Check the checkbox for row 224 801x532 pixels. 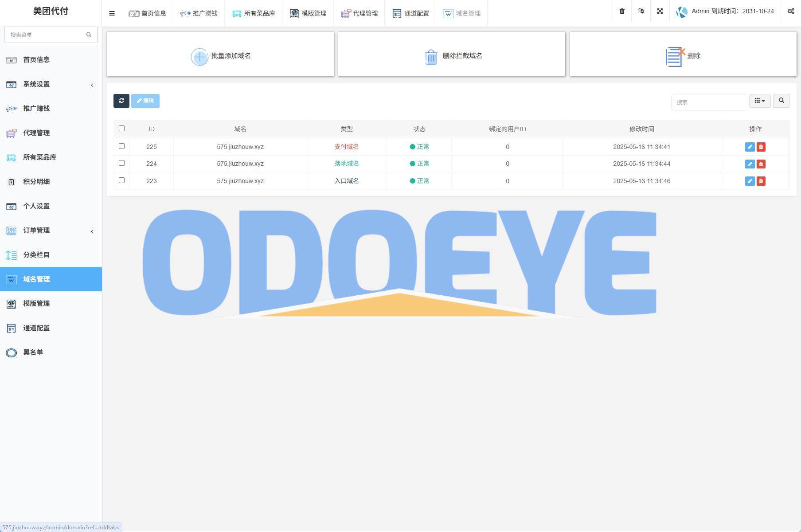[x=121, y=163]
